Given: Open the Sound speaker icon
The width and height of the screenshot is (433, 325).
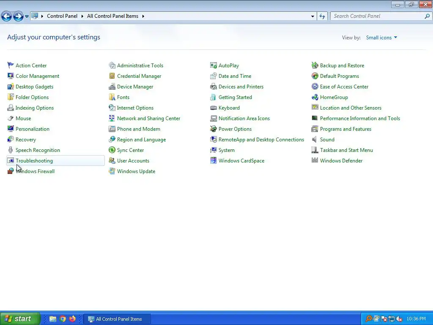Looking at the screenshot, I should tap(315, 140).
